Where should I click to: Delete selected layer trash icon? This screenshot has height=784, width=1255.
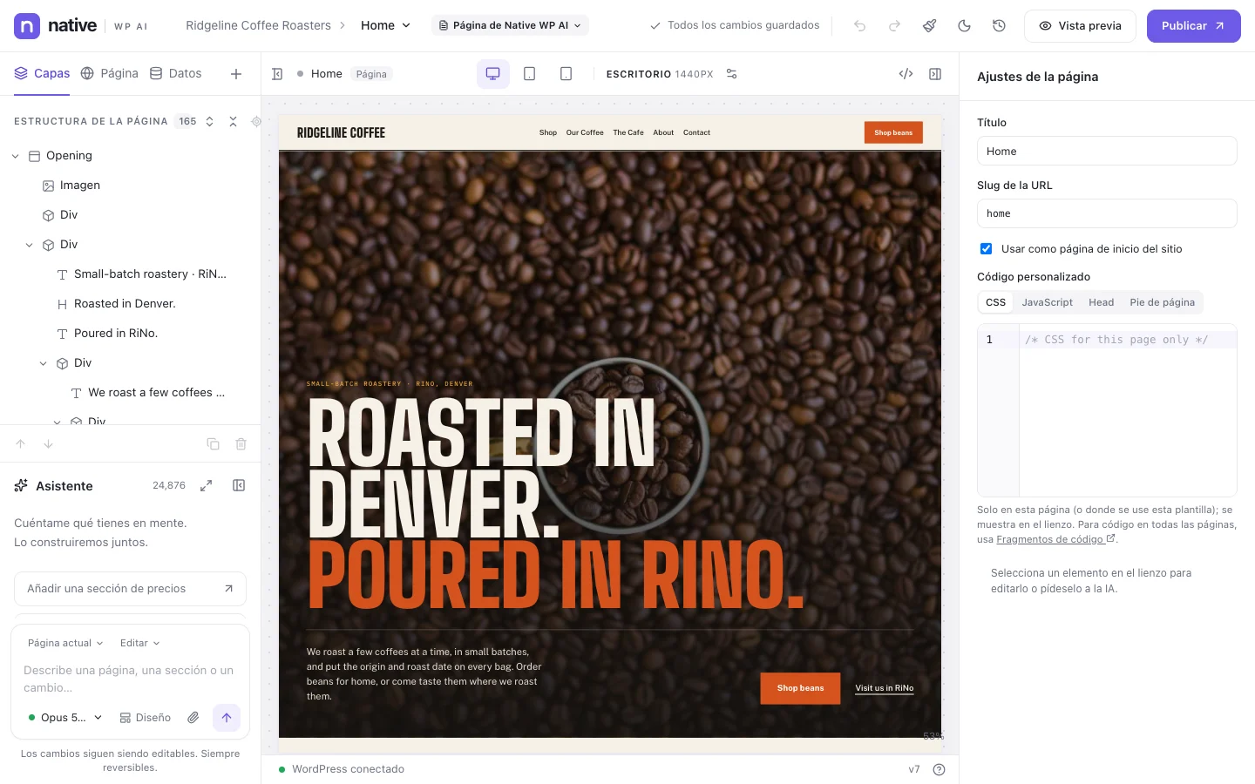(241, 444)
